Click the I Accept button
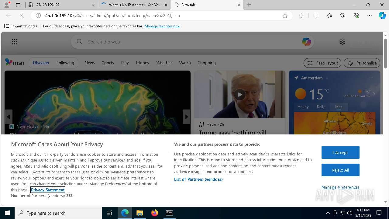The height and width of the screenshot is (219, 389). click(340, 152)
